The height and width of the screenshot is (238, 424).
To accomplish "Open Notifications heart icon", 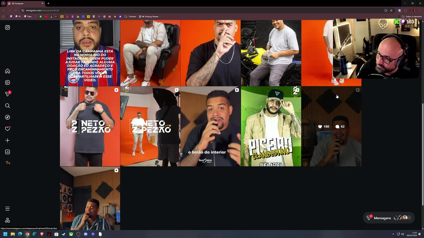I will point(7,129).
